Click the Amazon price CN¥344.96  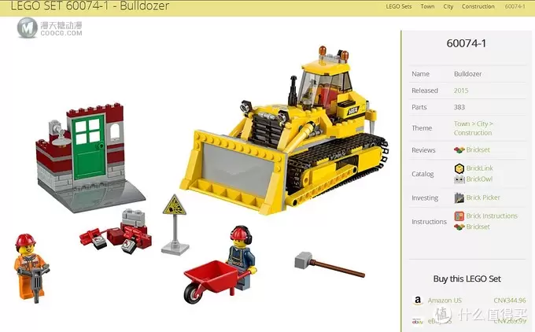pyautogui.click(x=509, y=301)
